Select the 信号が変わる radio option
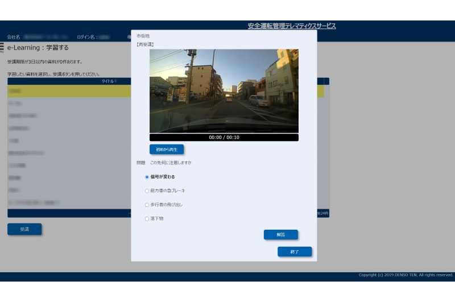Image resolution: width=455 pixels, height=303 pixels. 147,177
